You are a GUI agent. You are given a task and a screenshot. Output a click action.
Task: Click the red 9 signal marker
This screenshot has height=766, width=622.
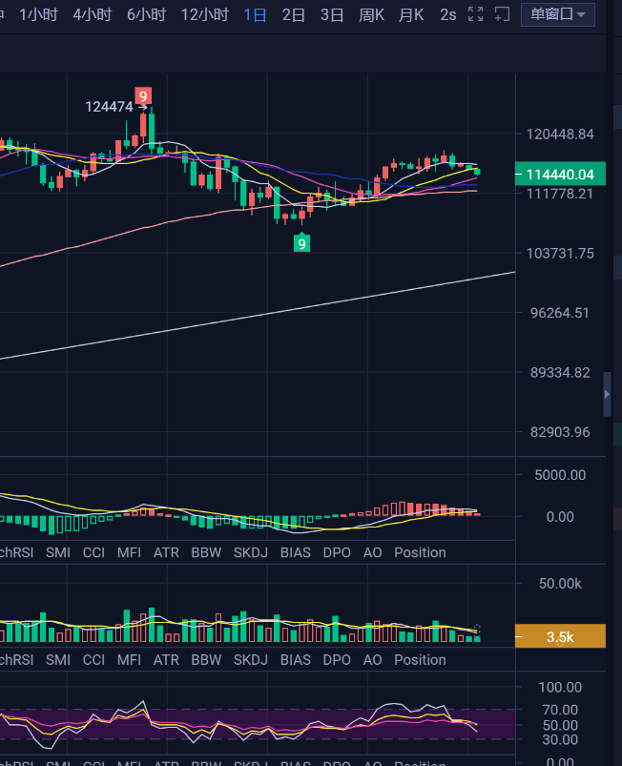[143, 95]
